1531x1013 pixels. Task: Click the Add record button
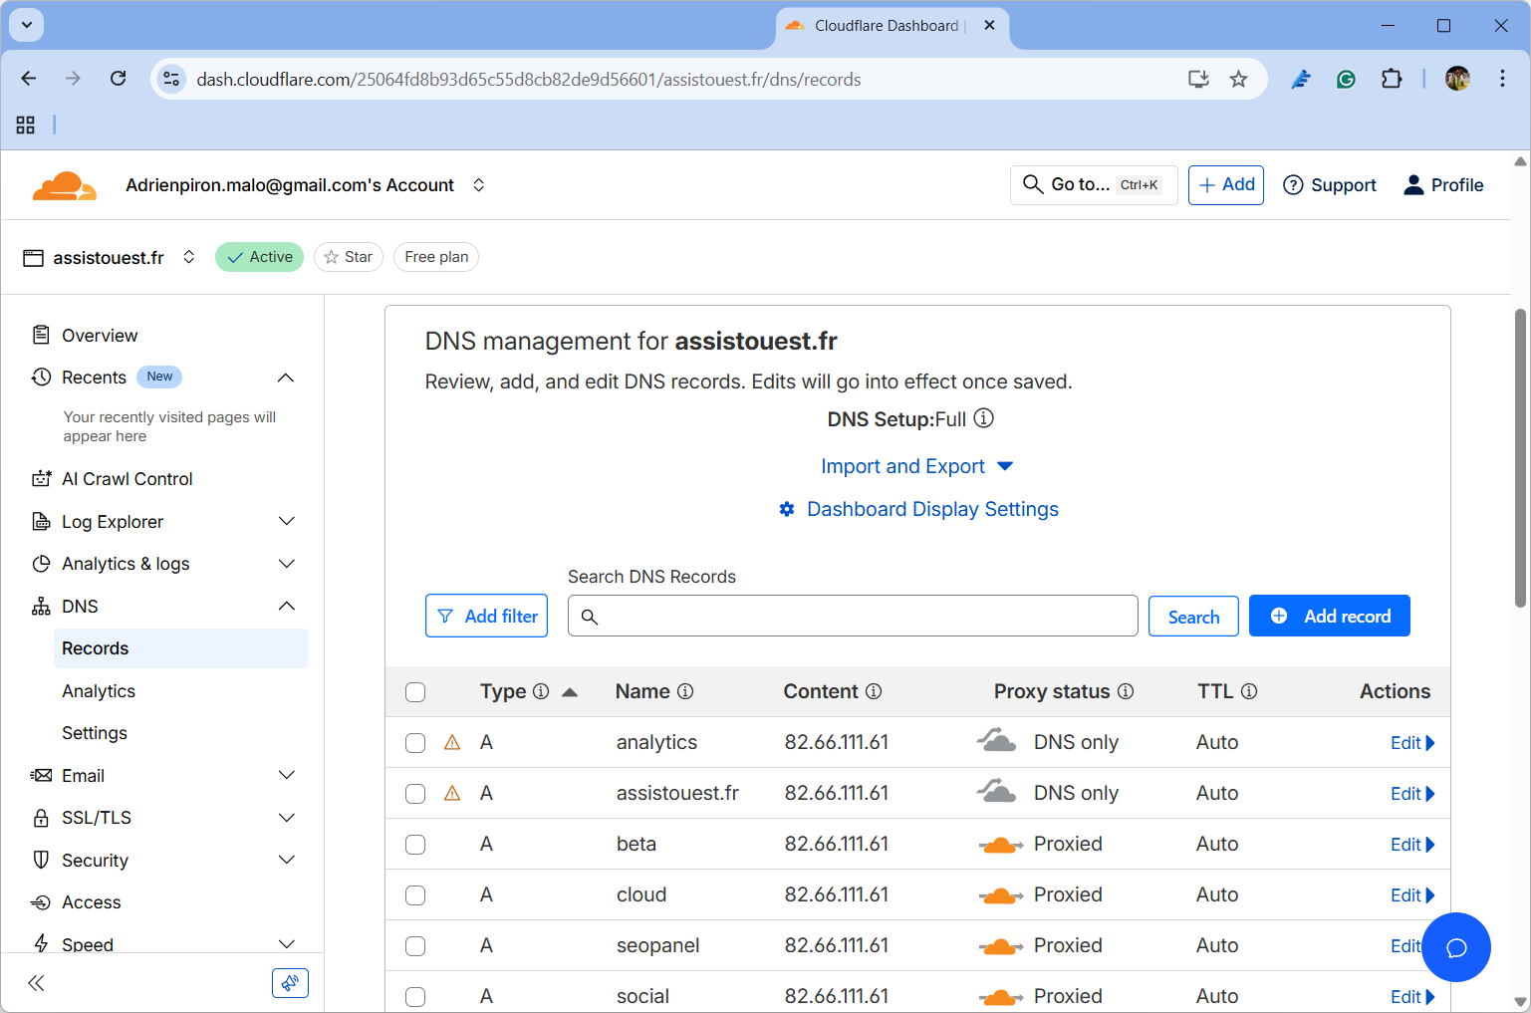click(x=1329, y=616)
